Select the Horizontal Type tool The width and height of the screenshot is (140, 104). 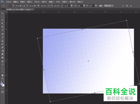click(3, 65)
